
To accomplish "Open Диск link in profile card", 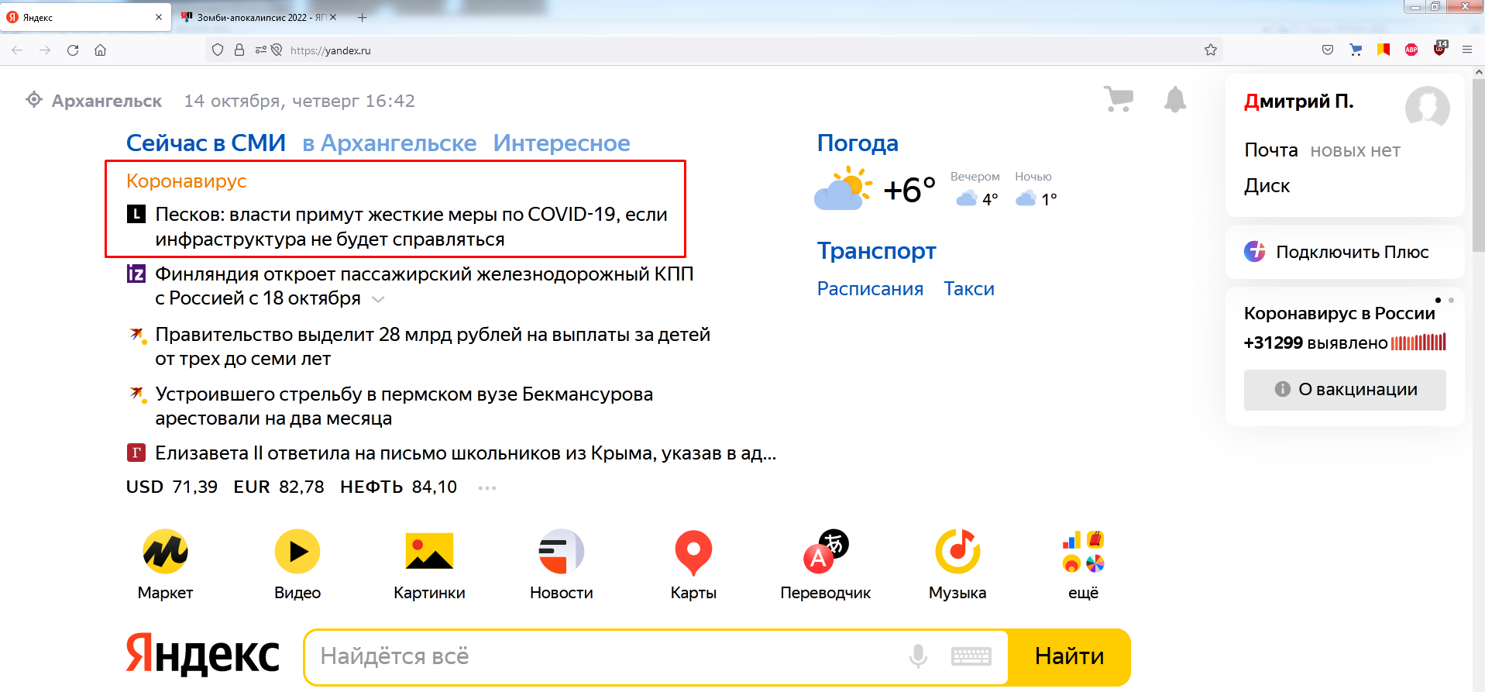I will (1267, 186).
